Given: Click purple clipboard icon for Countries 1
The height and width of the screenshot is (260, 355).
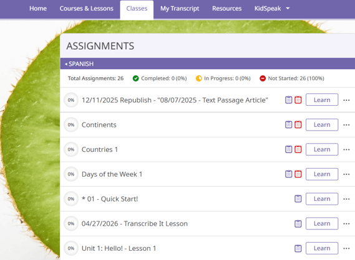Looking at the screenshot, I should pos(288,149).
